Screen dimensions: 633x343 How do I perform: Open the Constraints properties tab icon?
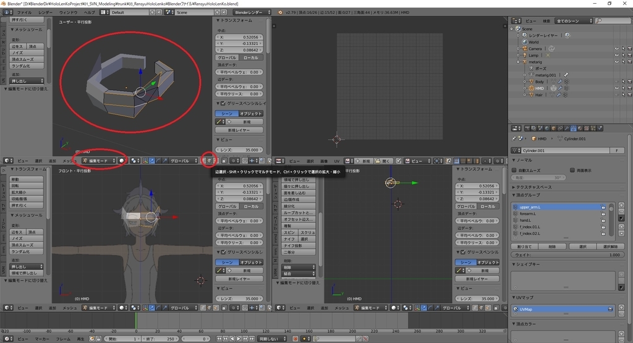(x=560, y=129)
